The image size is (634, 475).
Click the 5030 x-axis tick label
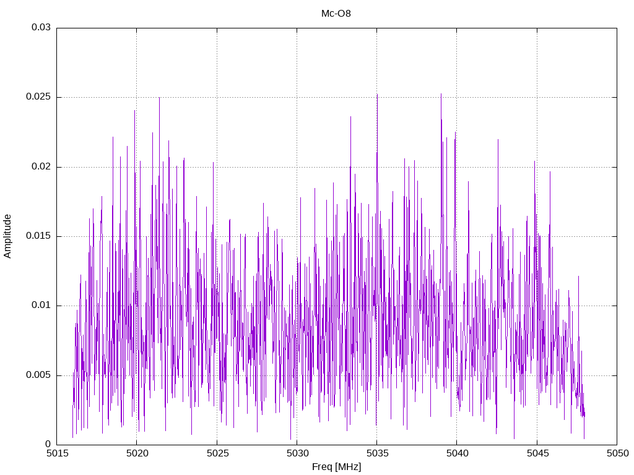click(297, 453)
